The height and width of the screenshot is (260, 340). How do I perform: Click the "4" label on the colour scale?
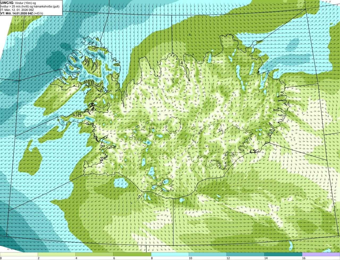point(76,258)
